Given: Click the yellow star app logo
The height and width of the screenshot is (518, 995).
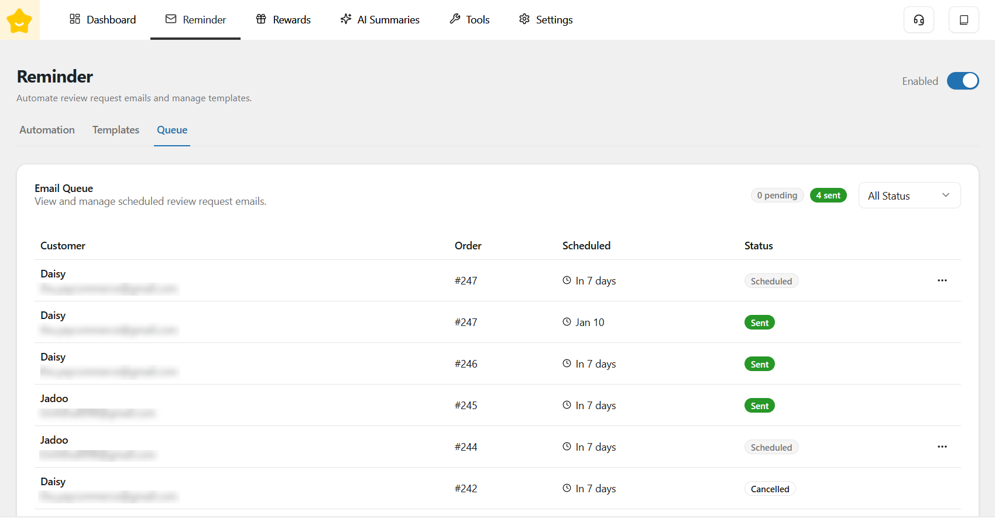Looking at the screenshot, I should (19, 20).
